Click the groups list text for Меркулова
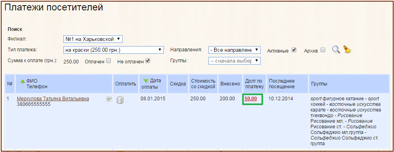Viewport: 394px width, 152px height. pos(346,121)
